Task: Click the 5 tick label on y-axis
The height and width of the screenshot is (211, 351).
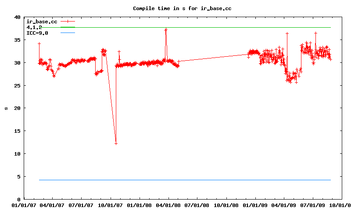Action: point(19,176)
